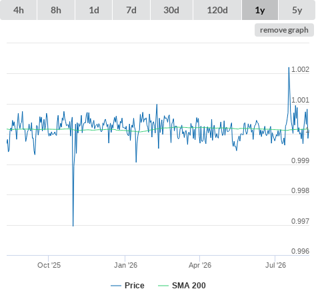Choose the 1d time range tab
Viewport: 316px width, 303px height.
(94, 10)
